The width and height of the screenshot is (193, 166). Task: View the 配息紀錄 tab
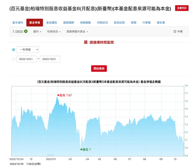(119, 22)
